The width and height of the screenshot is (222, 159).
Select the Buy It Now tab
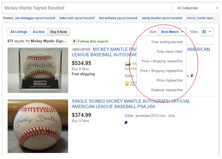pyautogui.click(x=59, y=32)
